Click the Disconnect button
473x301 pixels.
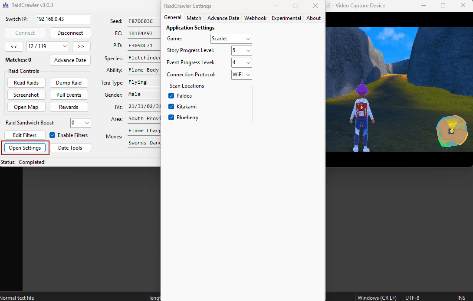pos(70,33)
